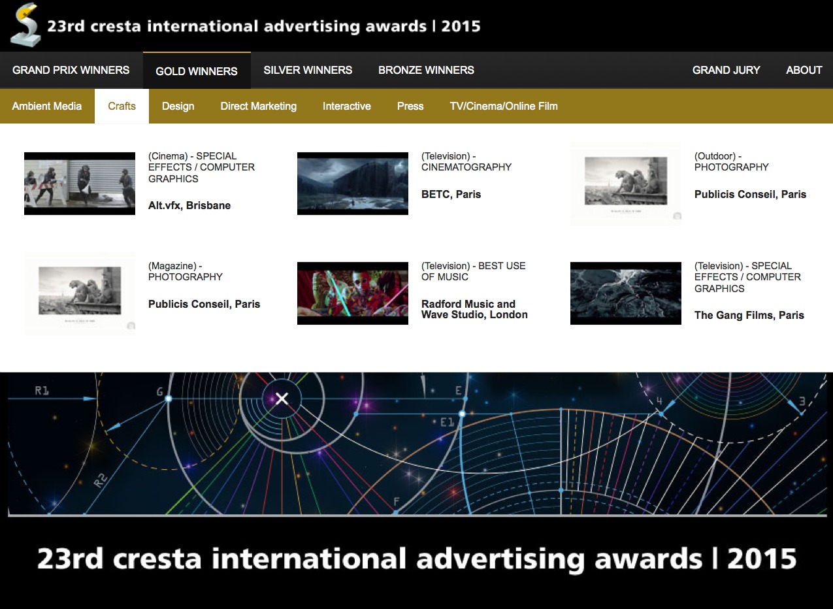This screenshot has height=609, width=833.
Task: Open the Grand Jury page
Action: coord(726,70)
